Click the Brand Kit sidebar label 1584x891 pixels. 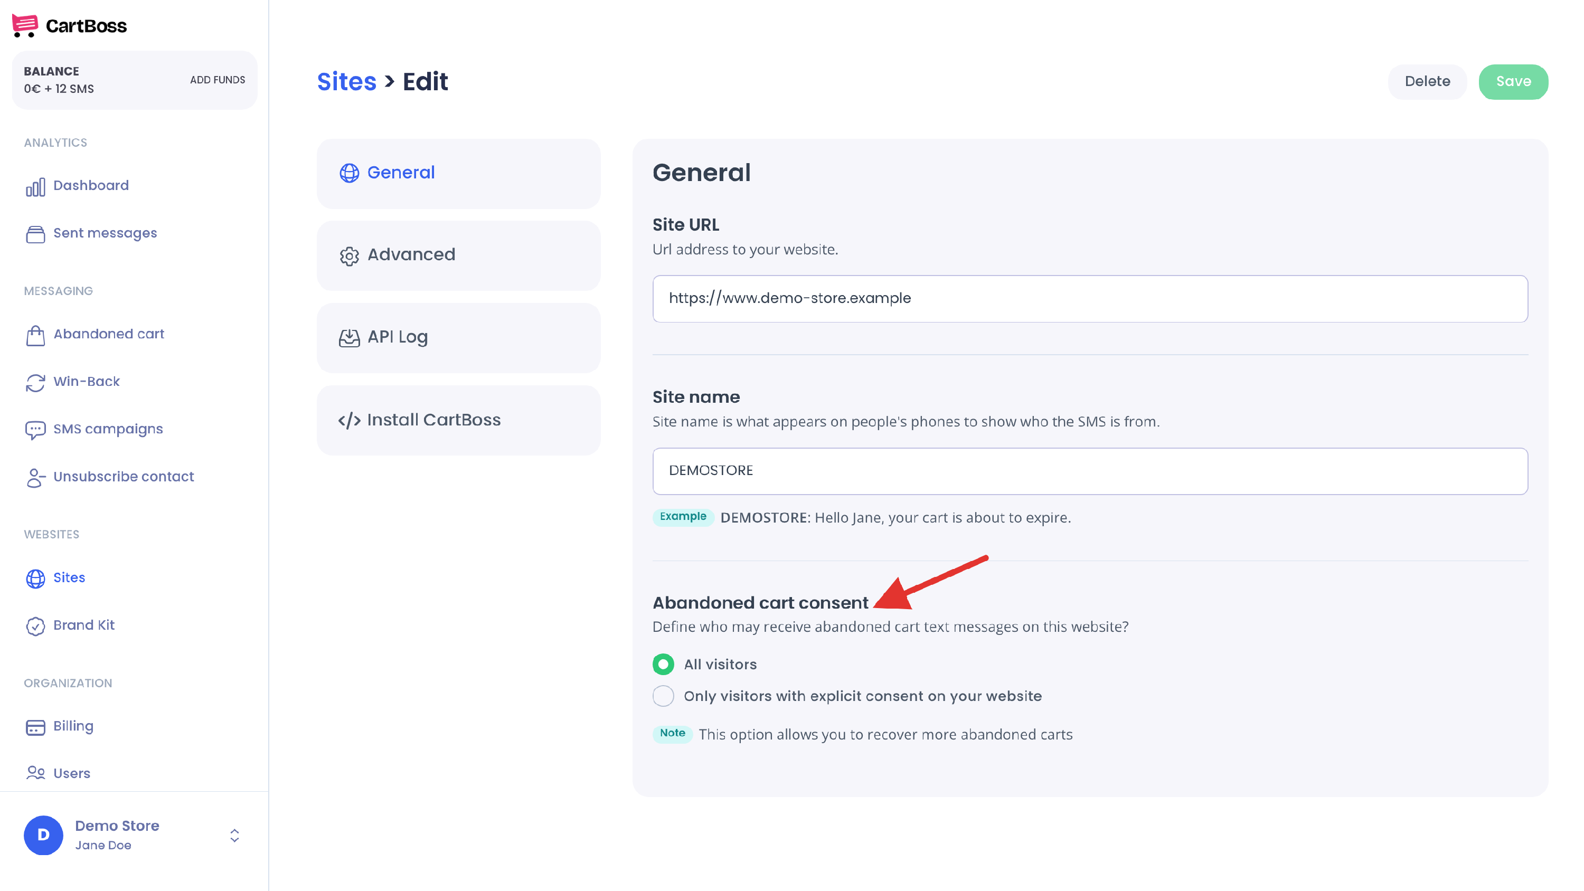point(83,625)
